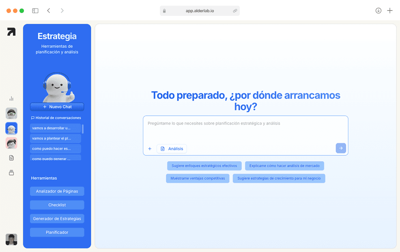
Task: Click the arrow logo icon at top of left rail
Action: tap(11, 31)
